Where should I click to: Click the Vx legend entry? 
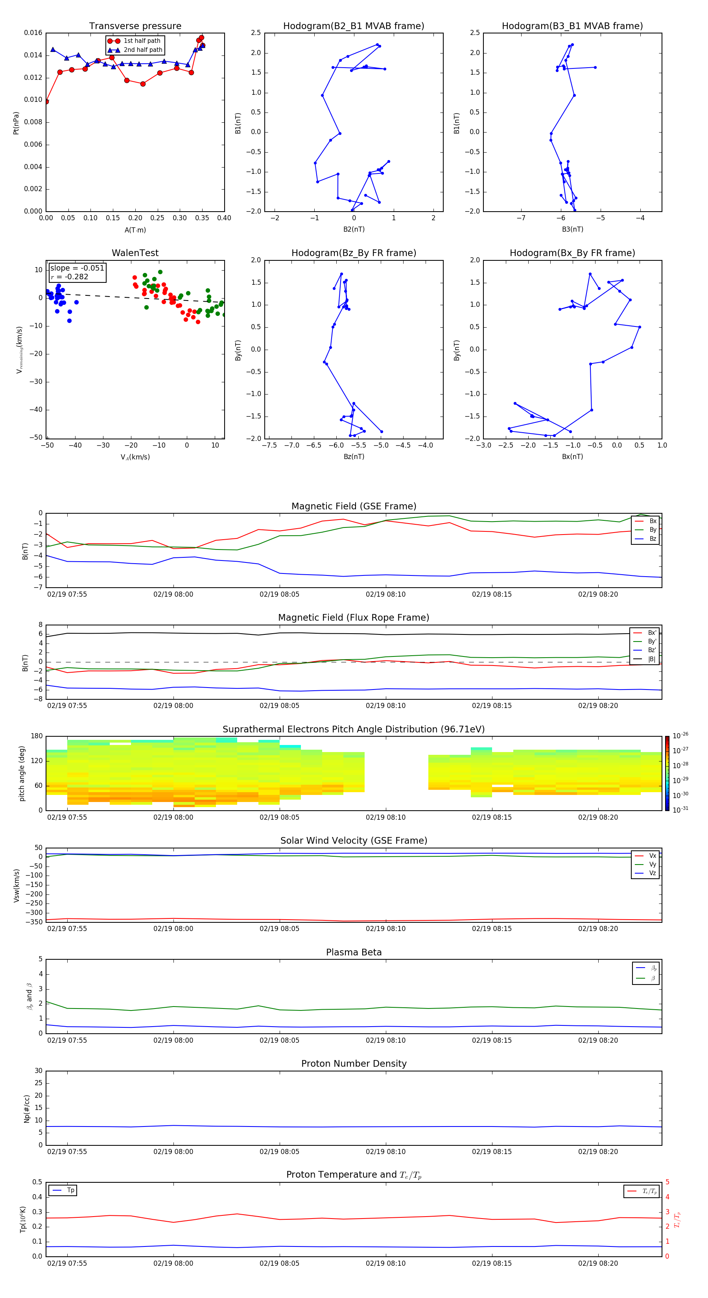click(x=645, y=855)
